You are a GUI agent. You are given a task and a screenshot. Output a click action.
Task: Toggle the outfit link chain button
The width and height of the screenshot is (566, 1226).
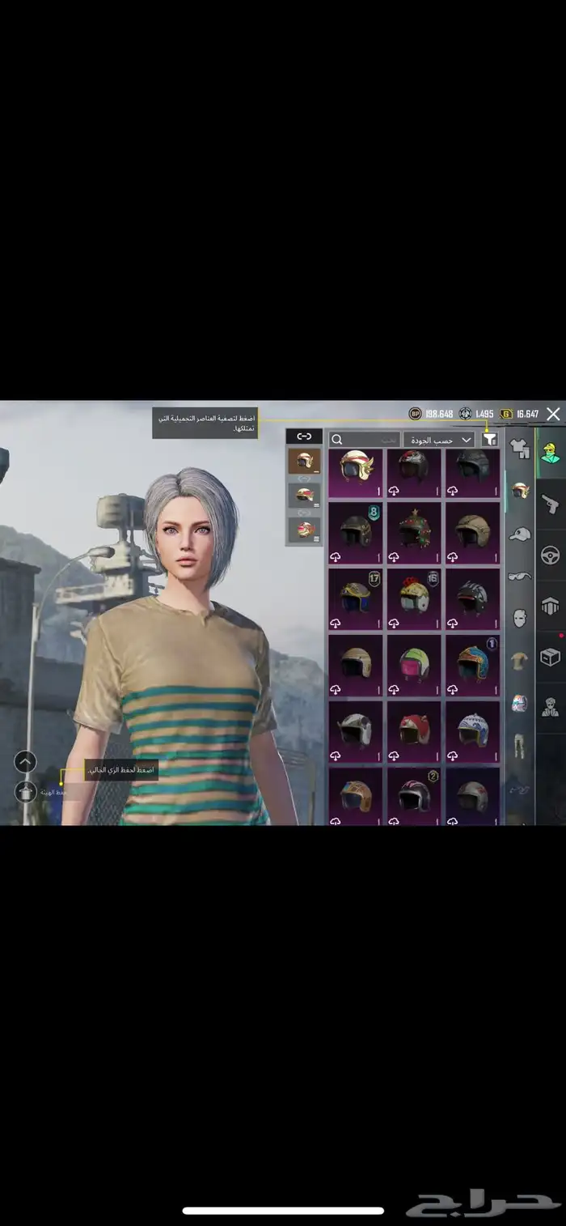tap(304, 436)
